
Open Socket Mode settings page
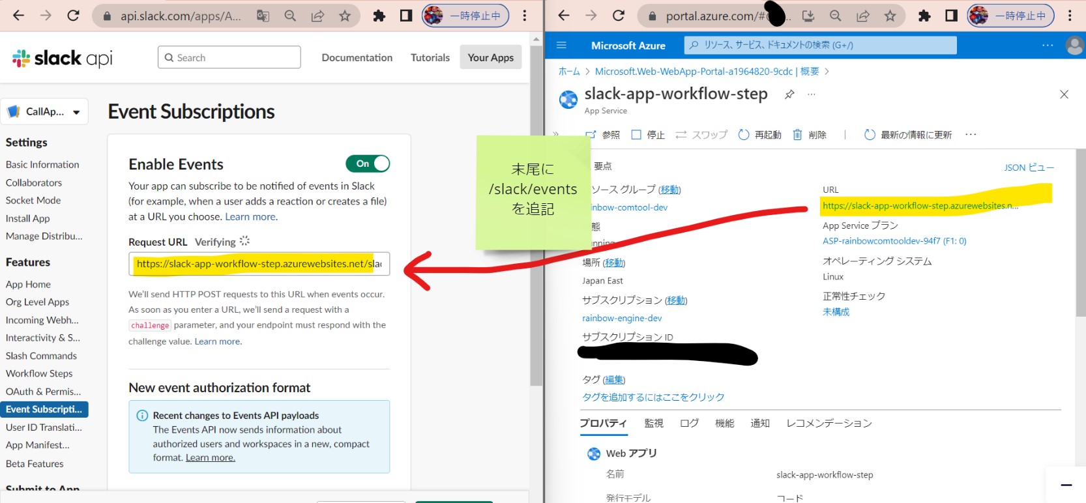point(33,201)
